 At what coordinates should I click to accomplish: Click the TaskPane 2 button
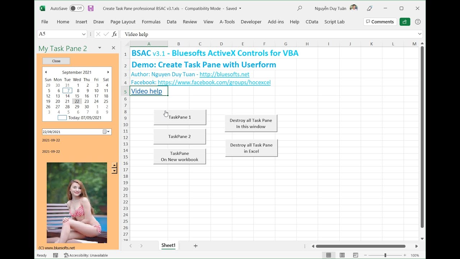(x=180, y=137)
